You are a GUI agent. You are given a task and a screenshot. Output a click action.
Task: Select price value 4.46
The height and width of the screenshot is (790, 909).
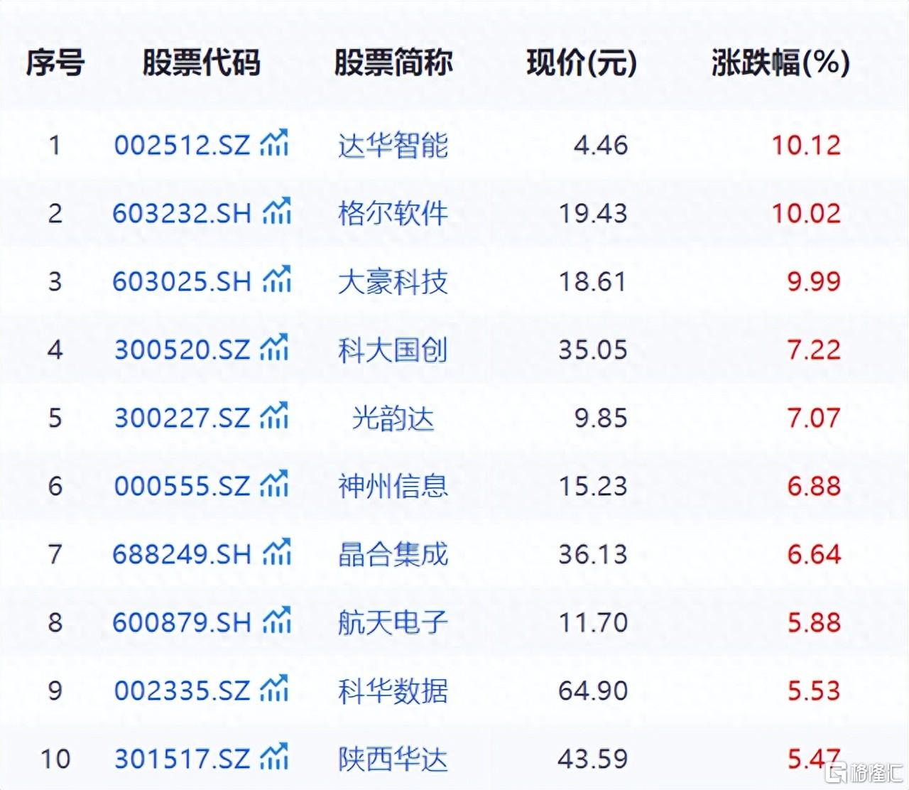[601, 146]
